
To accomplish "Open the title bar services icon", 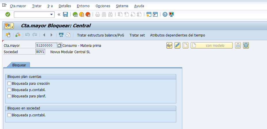I will (9, 26).
